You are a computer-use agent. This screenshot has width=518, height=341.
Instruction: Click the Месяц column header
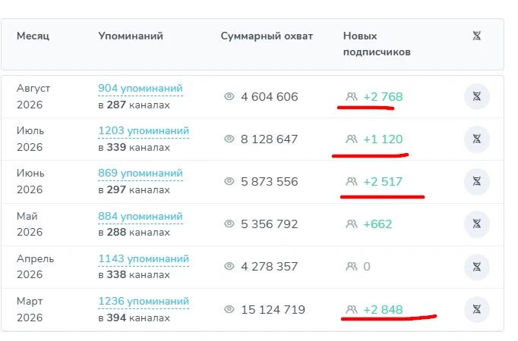coord(33,36)
